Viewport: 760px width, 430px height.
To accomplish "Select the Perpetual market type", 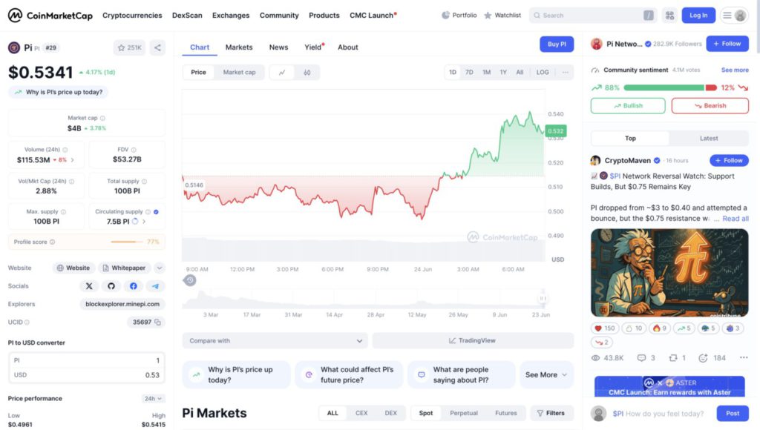I will pyautogui.click(x=464, y=413).
